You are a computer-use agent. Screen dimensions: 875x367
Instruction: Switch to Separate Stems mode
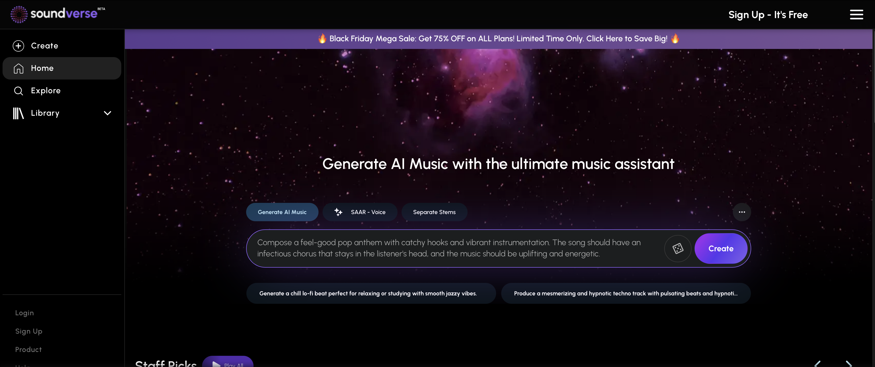[x=434, y=212]
